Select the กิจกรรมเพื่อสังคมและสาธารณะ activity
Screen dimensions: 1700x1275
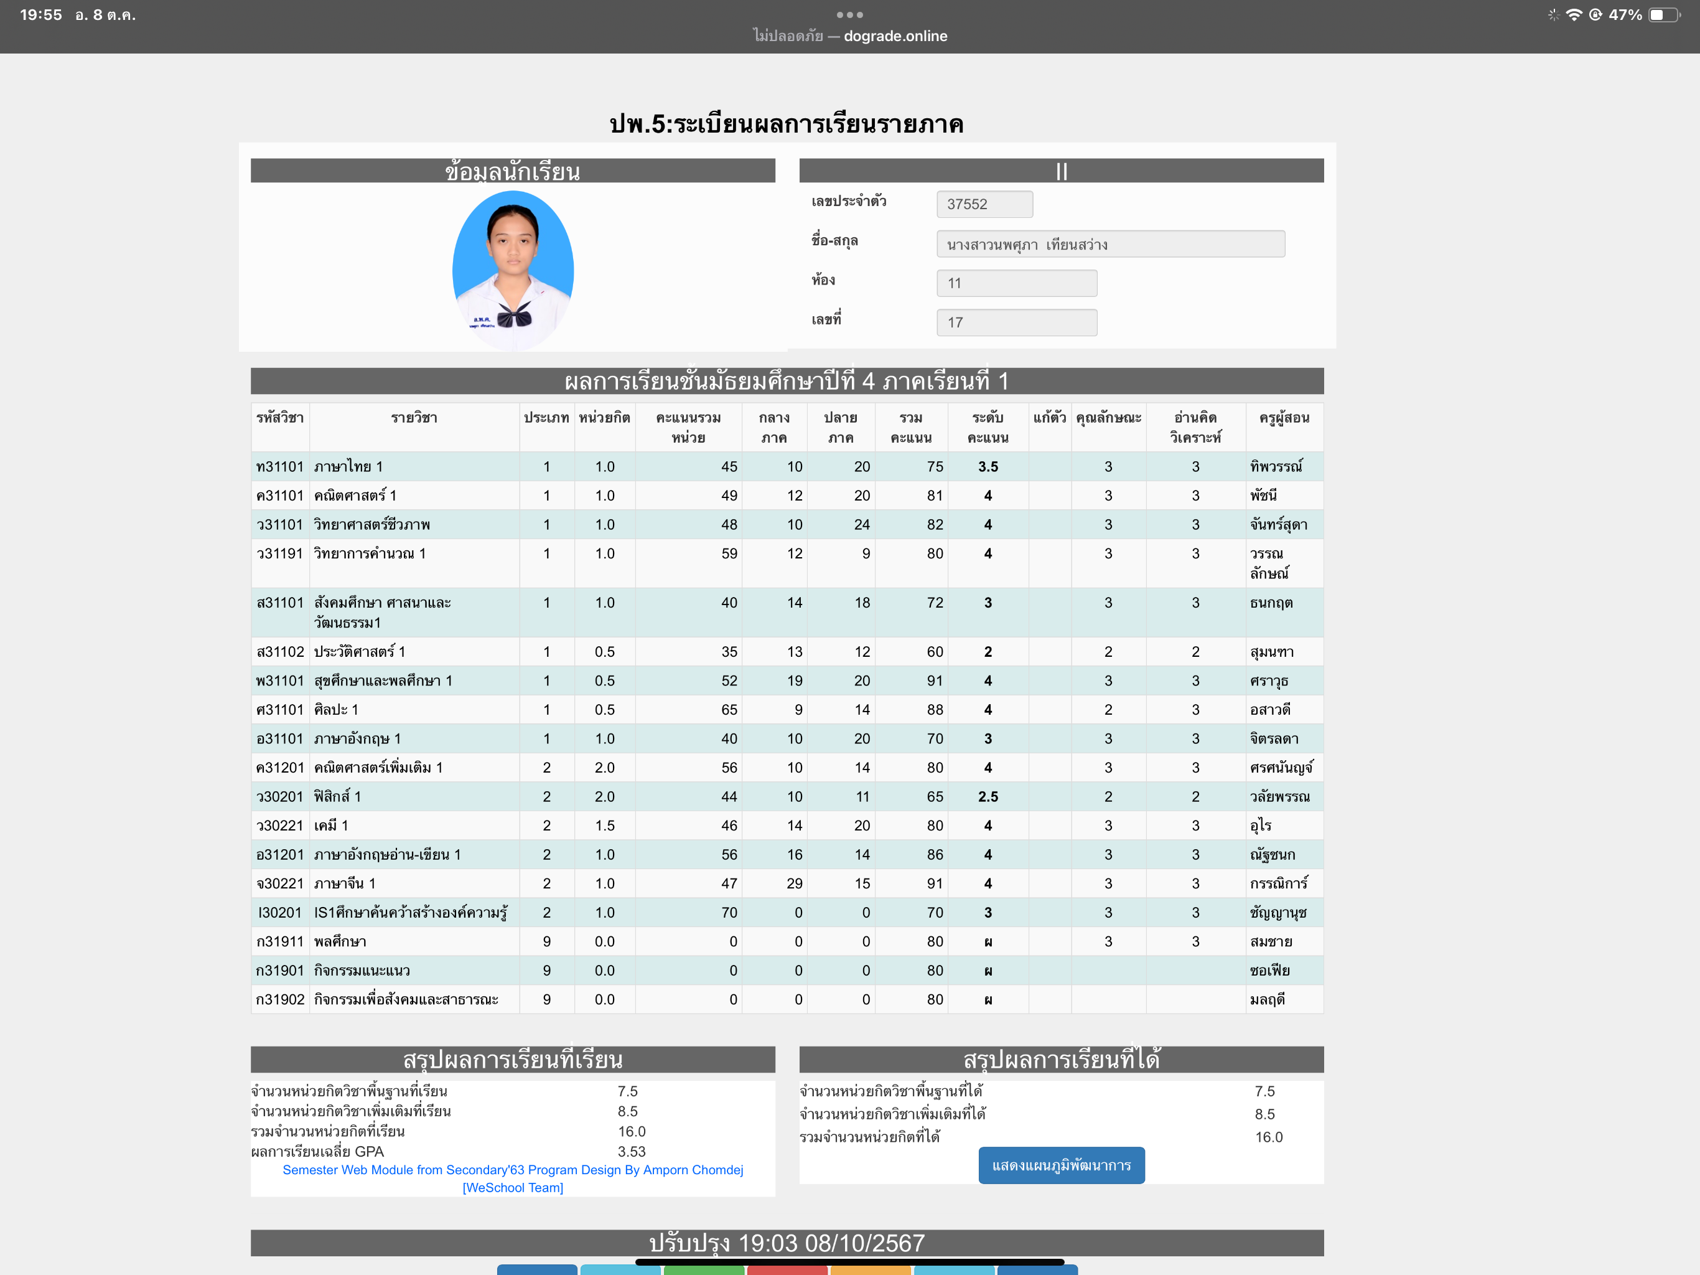[x=406, y=1000]
